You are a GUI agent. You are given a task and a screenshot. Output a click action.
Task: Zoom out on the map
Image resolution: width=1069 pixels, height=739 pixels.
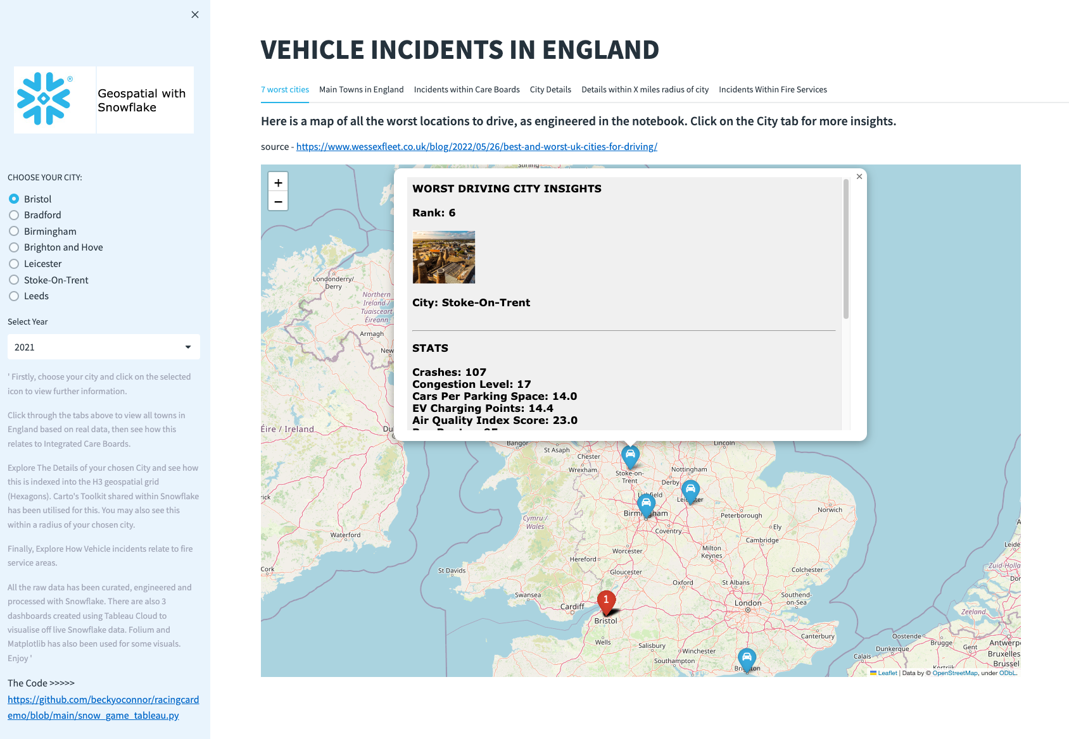(x=278, y=201)
